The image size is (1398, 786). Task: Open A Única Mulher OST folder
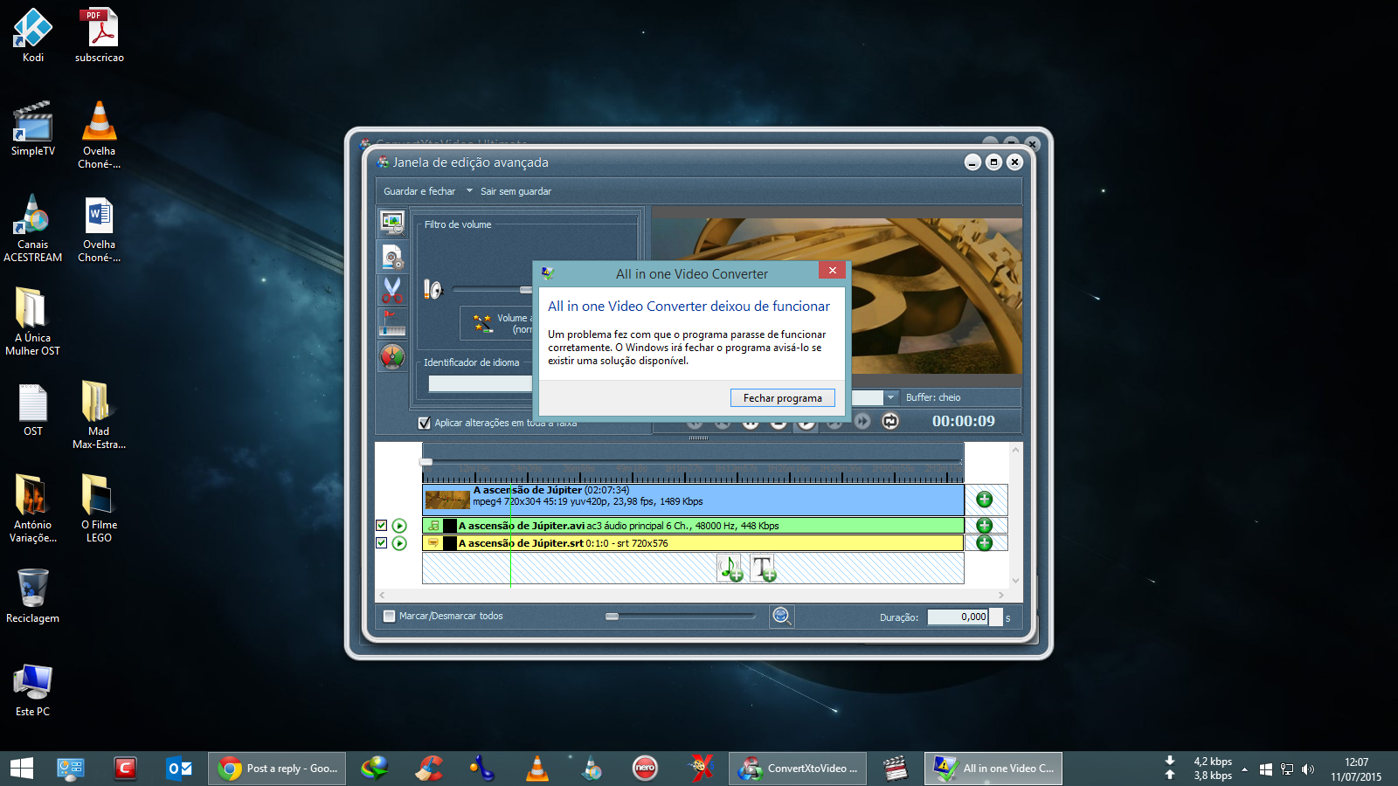pyautogui.click(x=33, y=321)
